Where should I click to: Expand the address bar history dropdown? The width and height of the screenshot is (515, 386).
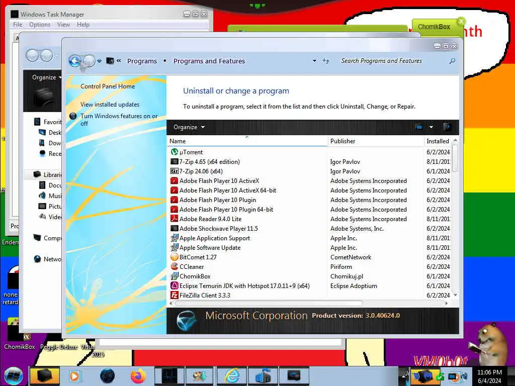pyautogui.click(x=314, y=61)
